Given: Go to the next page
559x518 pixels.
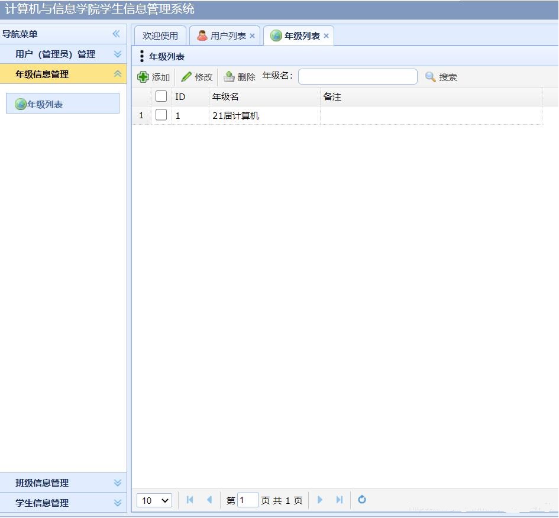Looking at the screenshot, I should point(320,500).
